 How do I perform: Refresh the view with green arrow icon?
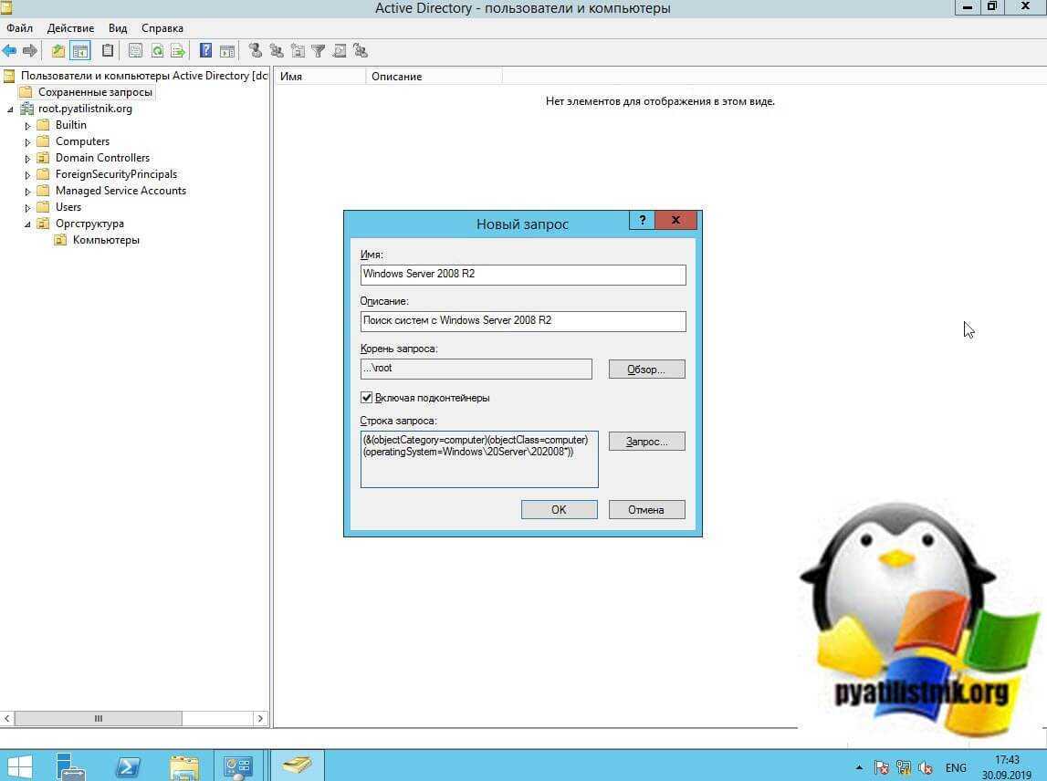(157, 51)
